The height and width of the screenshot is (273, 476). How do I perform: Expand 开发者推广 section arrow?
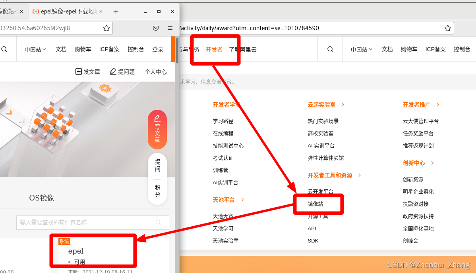point(438,105)
